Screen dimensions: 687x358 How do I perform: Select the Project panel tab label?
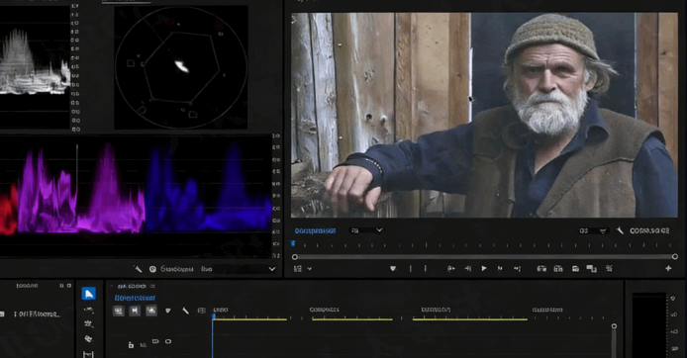tap(27, 286)
